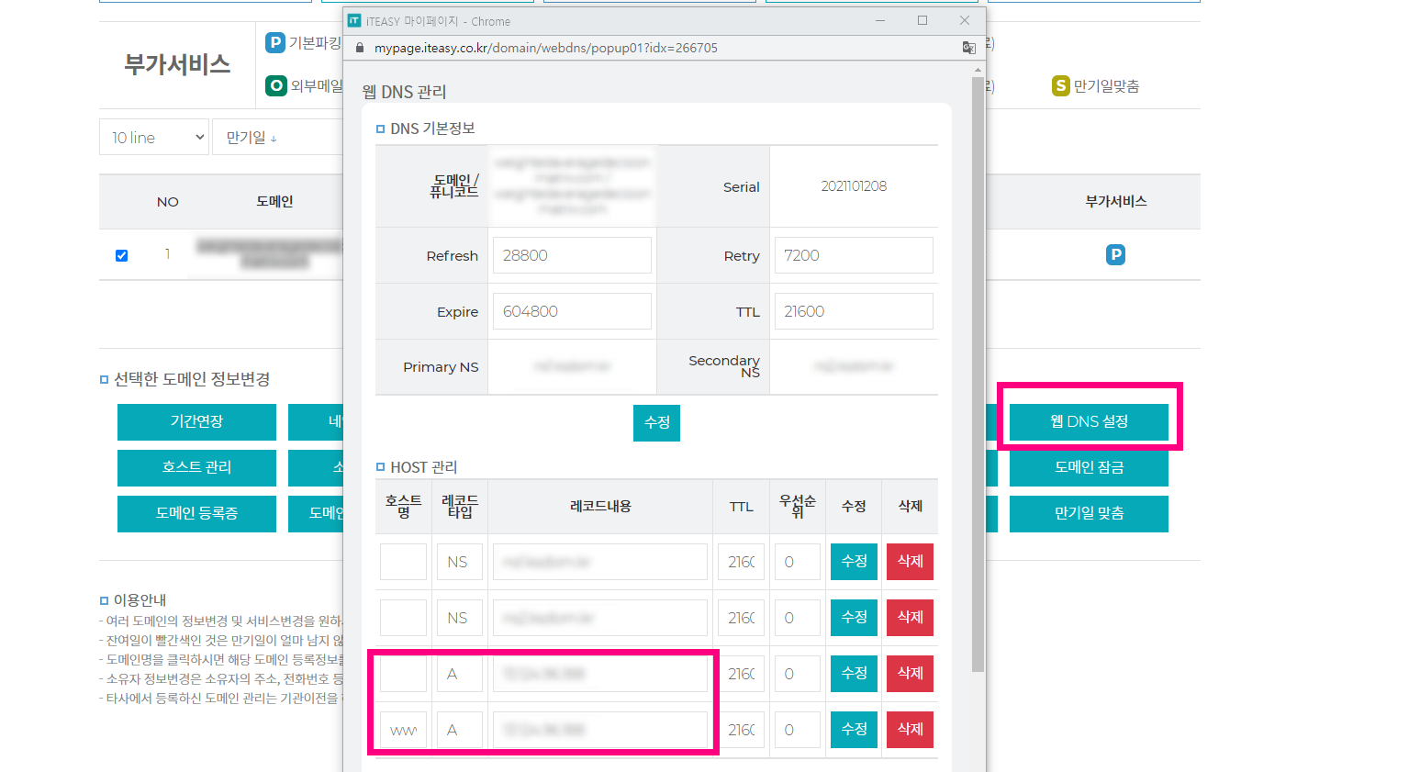Click 삭제 for the blank-host A record
This screenshot has height=772, width=1420.
(910, 673)
